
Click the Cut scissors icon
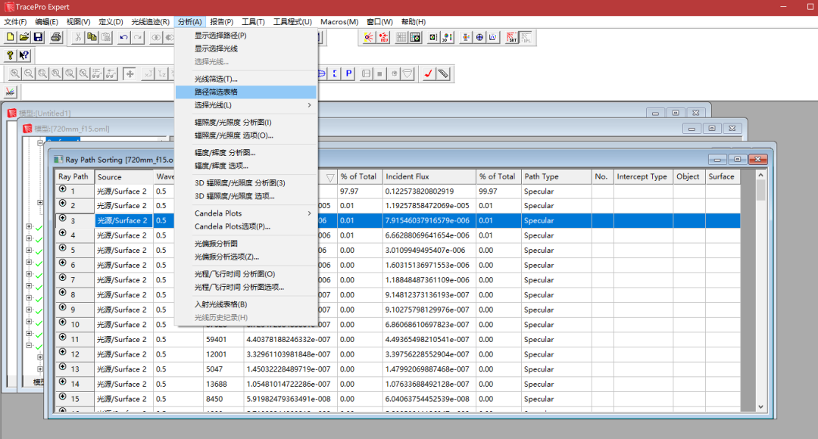click(x=78, y=37)
